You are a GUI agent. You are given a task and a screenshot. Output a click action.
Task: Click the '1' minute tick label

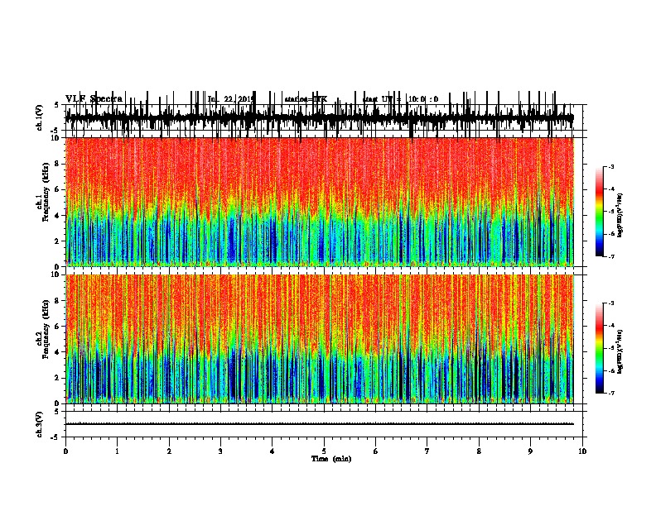point(117,451)
